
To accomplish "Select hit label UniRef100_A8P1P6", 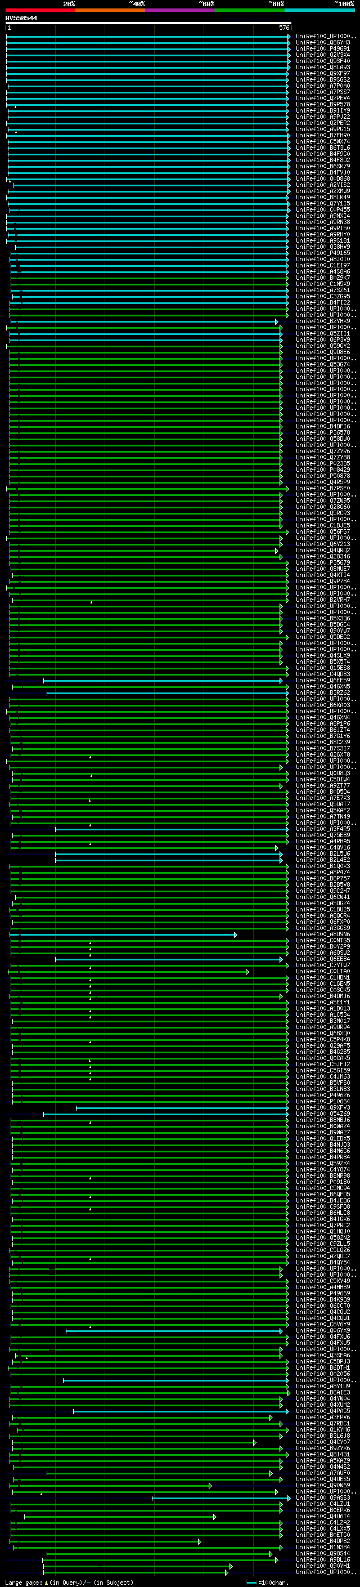I will click(x=323, y=723).
